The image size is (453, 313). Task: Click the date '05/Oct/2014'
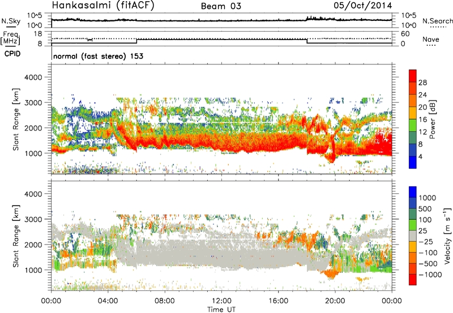[x=363, y=6]
